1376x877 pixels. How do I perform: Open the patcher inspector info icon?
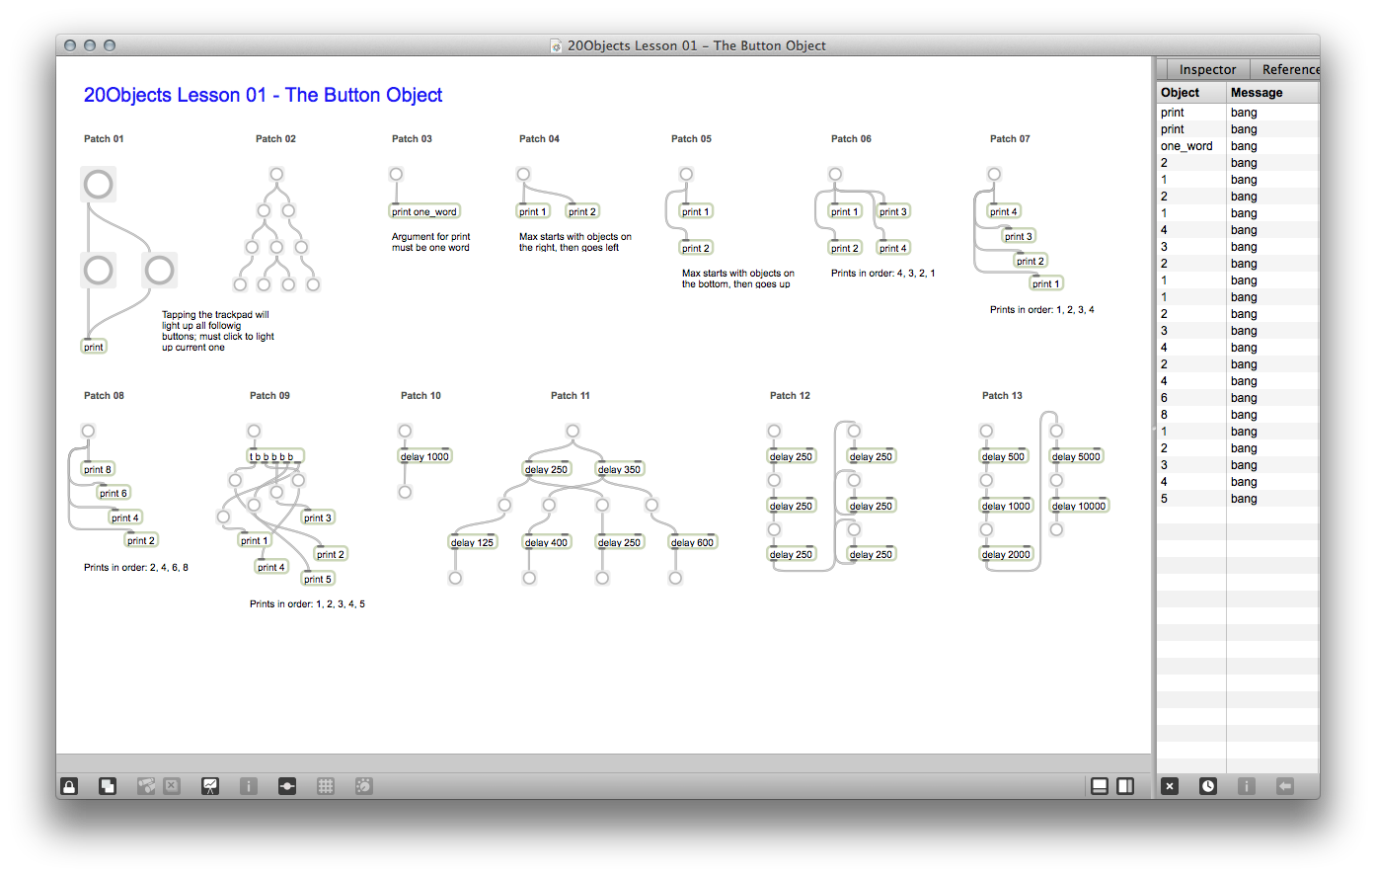pyautogui.click(x=249, y=786)
